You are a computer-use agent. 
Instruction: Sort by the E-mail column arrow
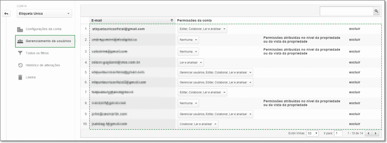coord(172,20)
